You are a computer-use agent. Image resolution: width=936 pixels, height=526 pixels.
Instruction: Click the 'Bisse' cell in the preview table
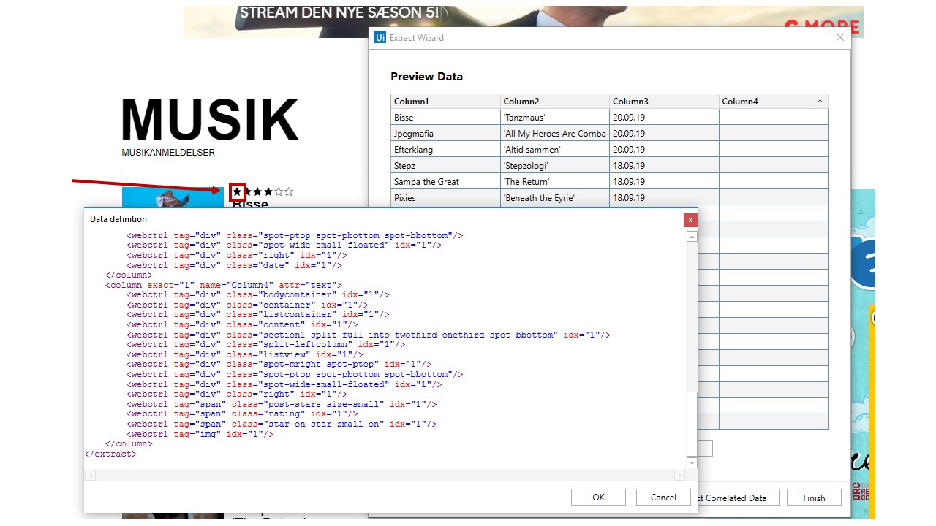[445, 118]
